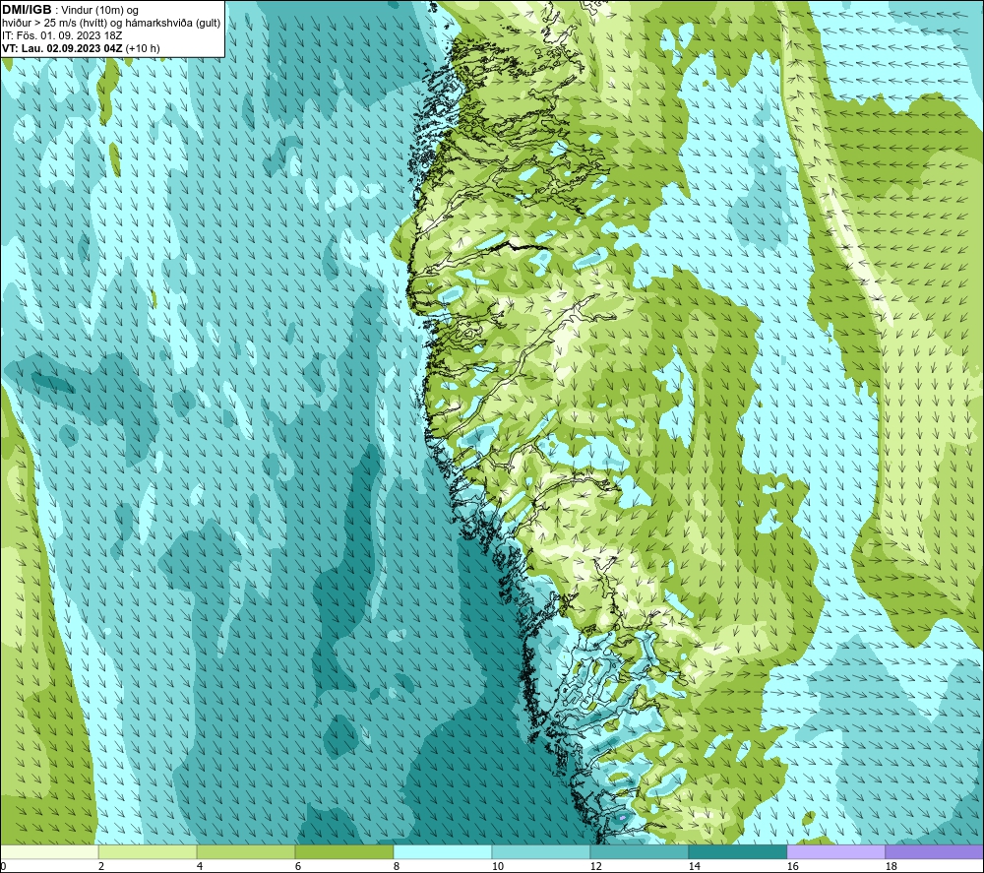Click the 16–18 m/s light purple legend swatch
984x873 pixels.
point(836,852)
